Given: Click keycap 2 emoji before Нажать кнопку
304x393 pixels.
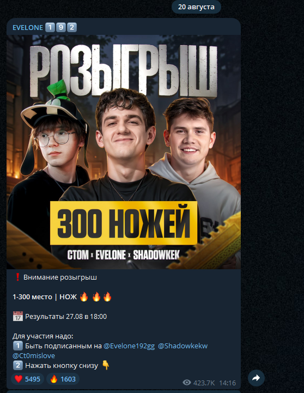Looking at the screenshot, I should point(18,365).
